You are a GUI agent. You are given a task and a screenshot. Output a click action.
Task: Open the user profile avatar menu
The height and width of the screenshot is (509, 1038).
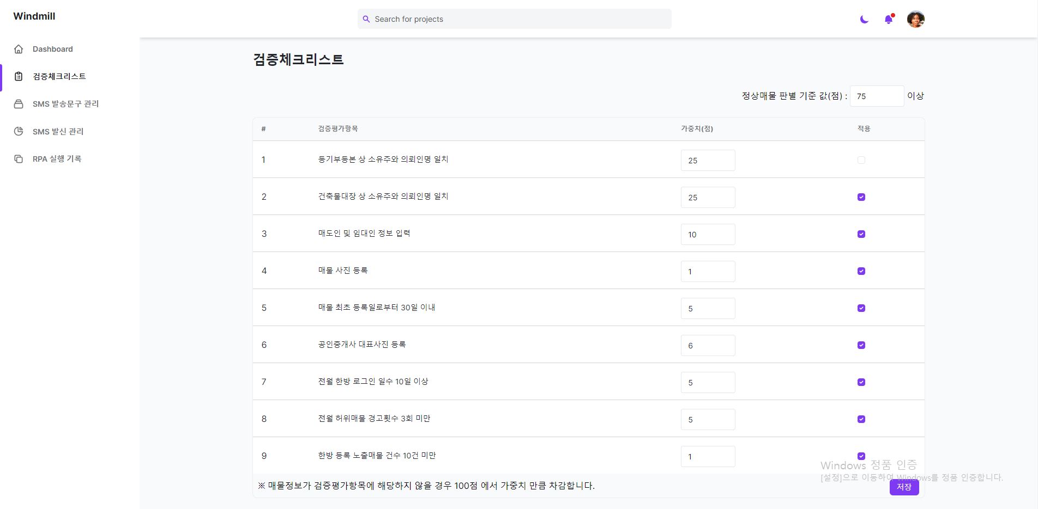(915, 20)
